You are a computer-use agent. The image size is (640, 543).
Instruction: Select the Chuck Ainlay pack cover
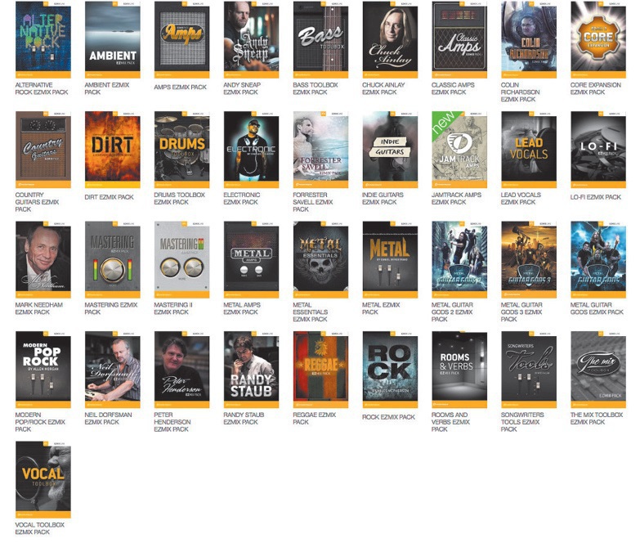point(390,40)
